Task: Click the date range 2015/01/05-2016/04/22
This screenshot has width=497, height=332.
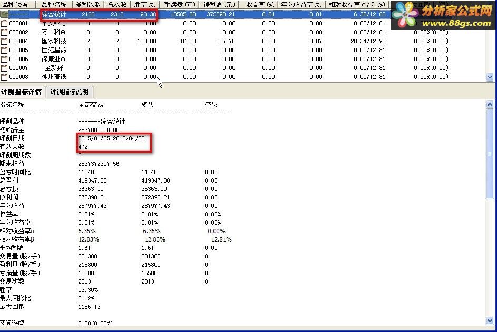Action: pyautogui.click(x=111, y=138)
